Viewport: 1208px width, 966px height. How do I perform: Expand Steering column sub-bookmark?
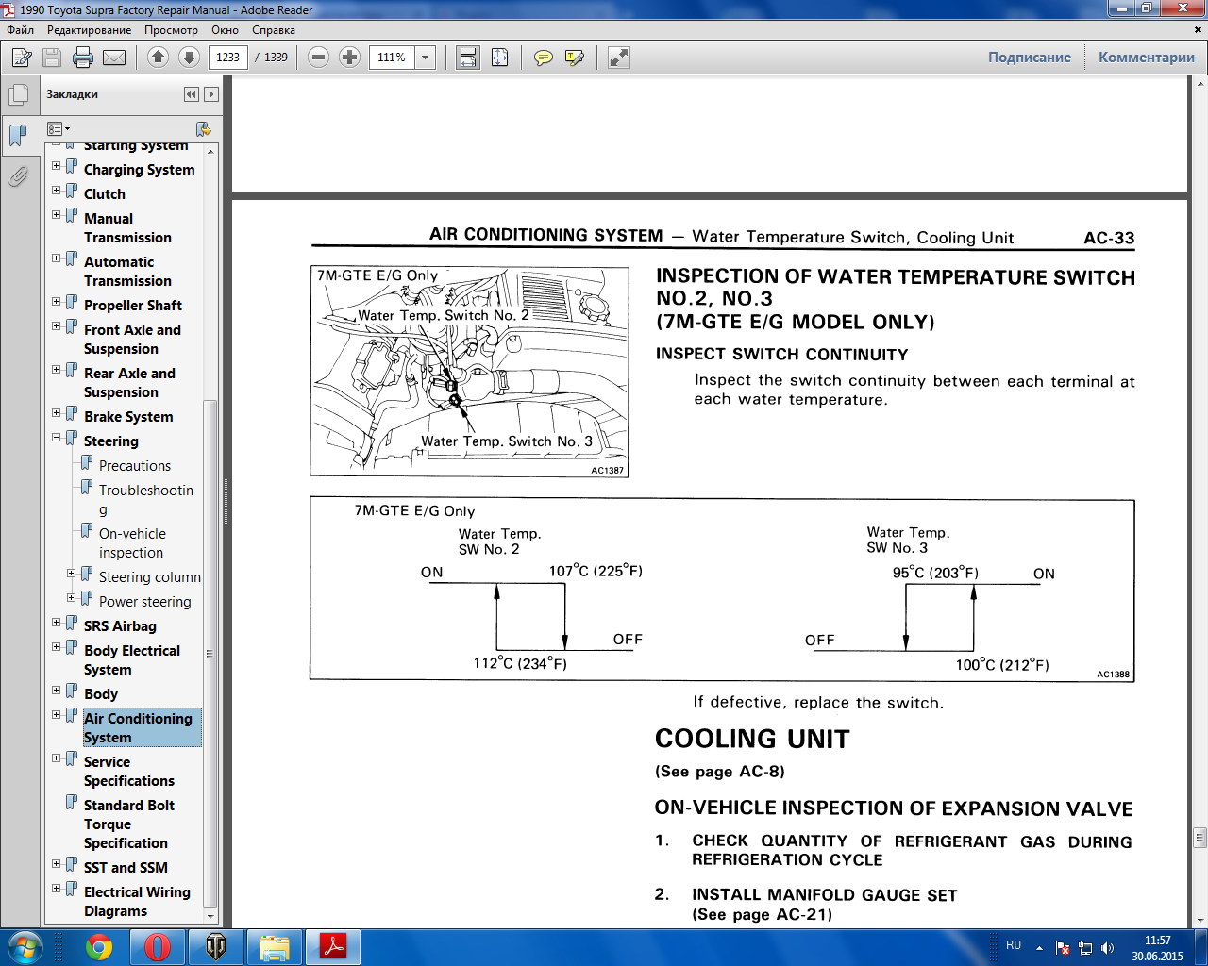pyautogui.click(x=72, y=573)
